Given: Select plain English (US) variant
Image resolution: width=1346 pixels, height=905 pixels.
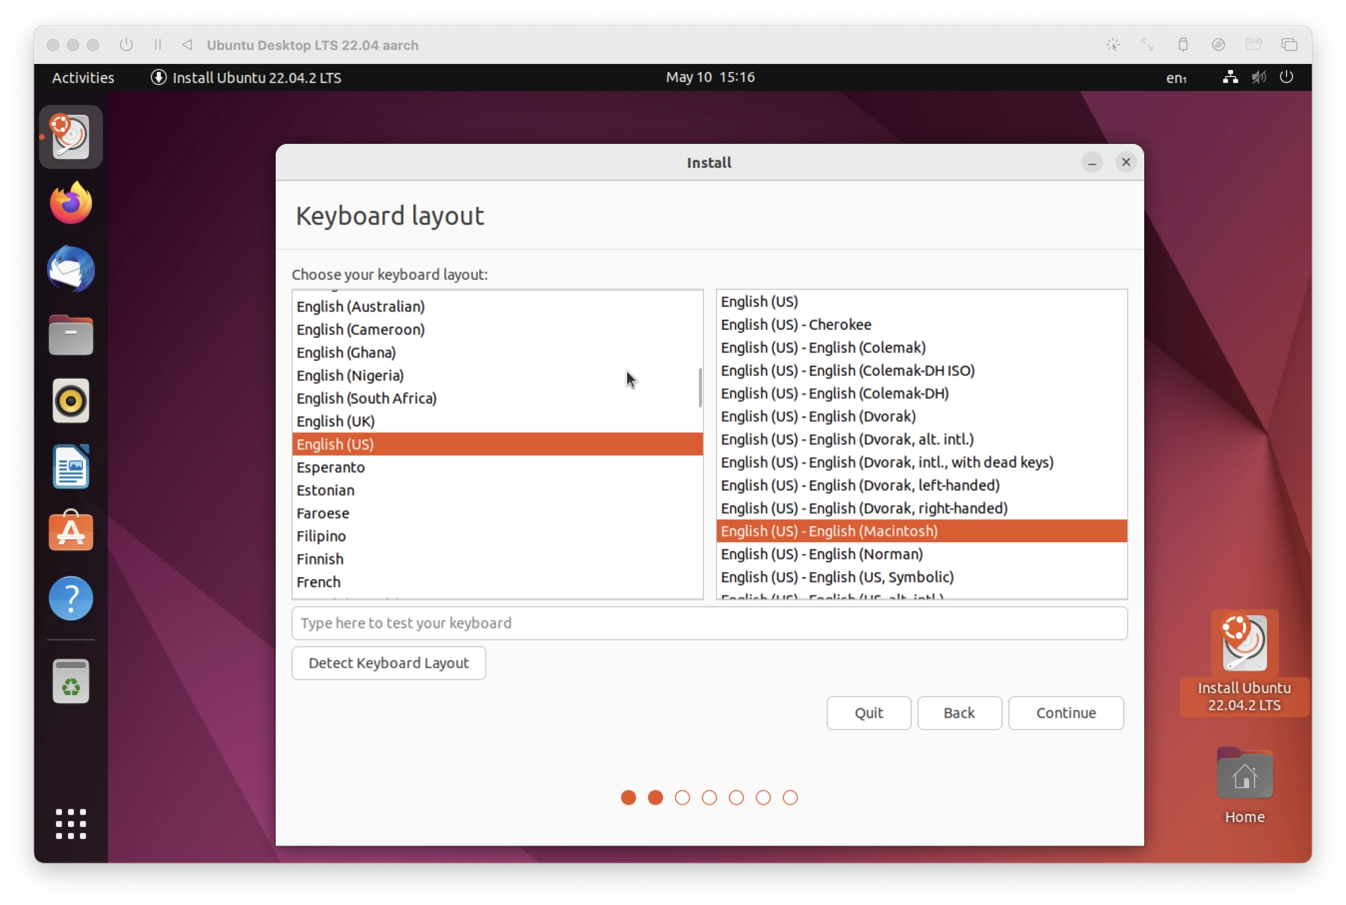Looking at the screenshot, I should tap(921, 302).
